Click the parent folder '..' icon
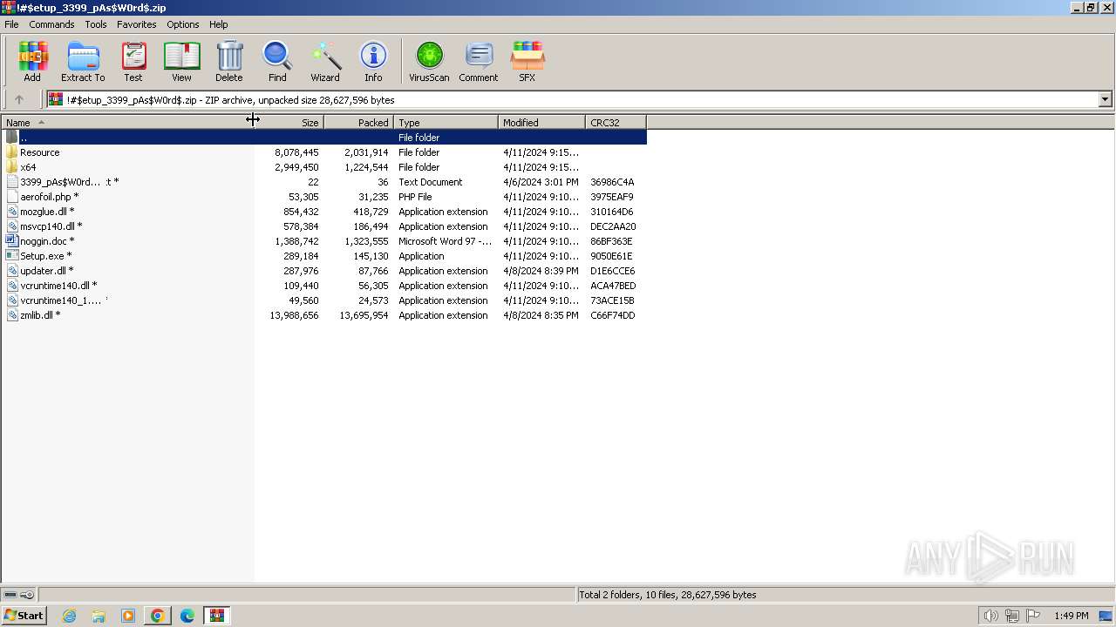 (x=11, y=138)
